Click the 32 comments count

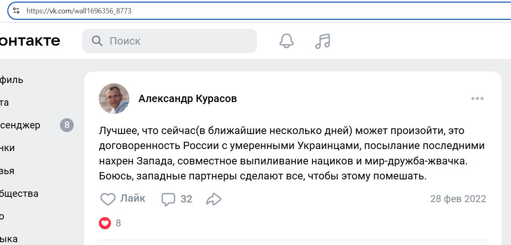click(186, 199)
